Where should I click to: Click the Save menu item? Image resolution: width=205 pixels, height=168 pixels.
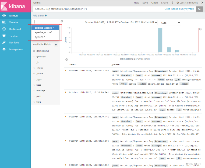(145, 3)
